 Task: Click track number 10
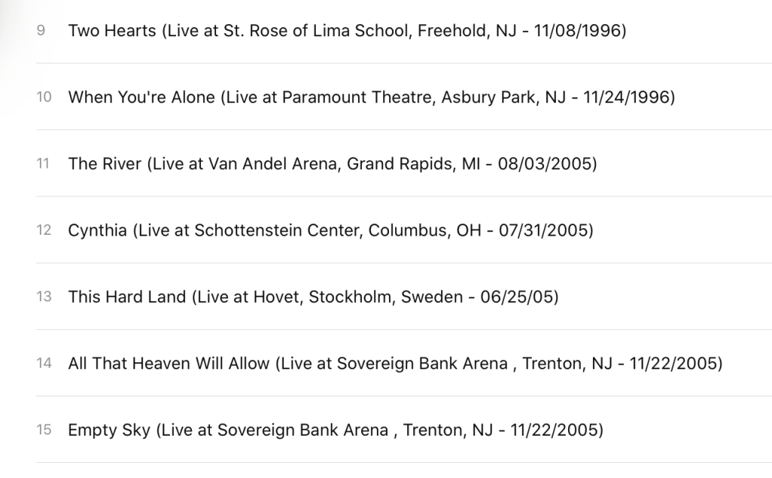click(x=44, y=97)
